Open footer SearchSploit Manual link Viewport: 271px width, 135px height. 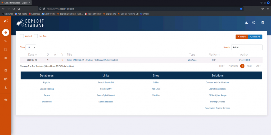pos(106,95)
